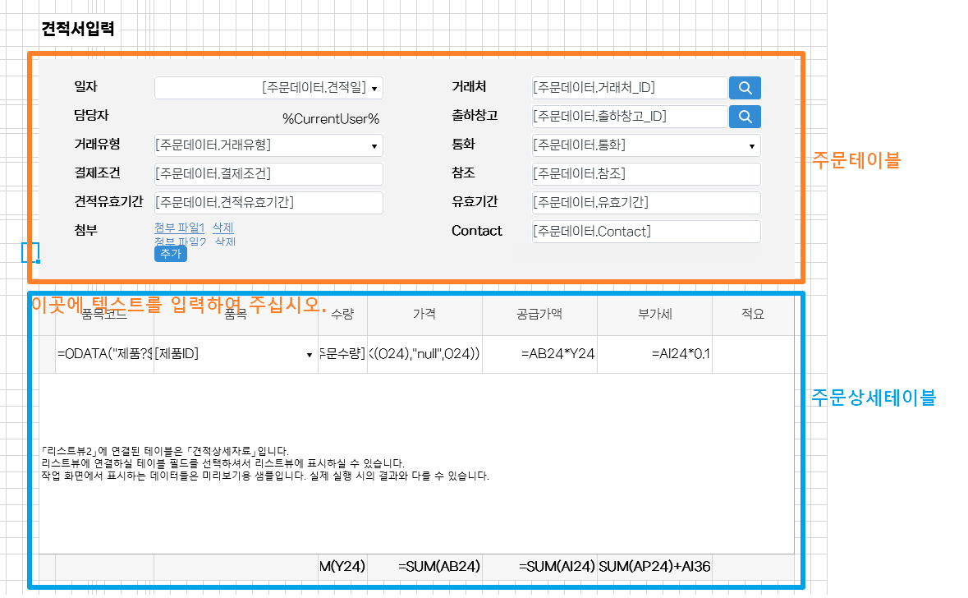Click the 가격 column header
968x598 pixels.
coord(424,315)
